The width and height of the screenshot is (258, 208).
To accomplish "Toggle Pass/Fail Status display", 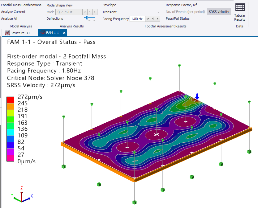I will pyautogui.click(x=178, y=18).
